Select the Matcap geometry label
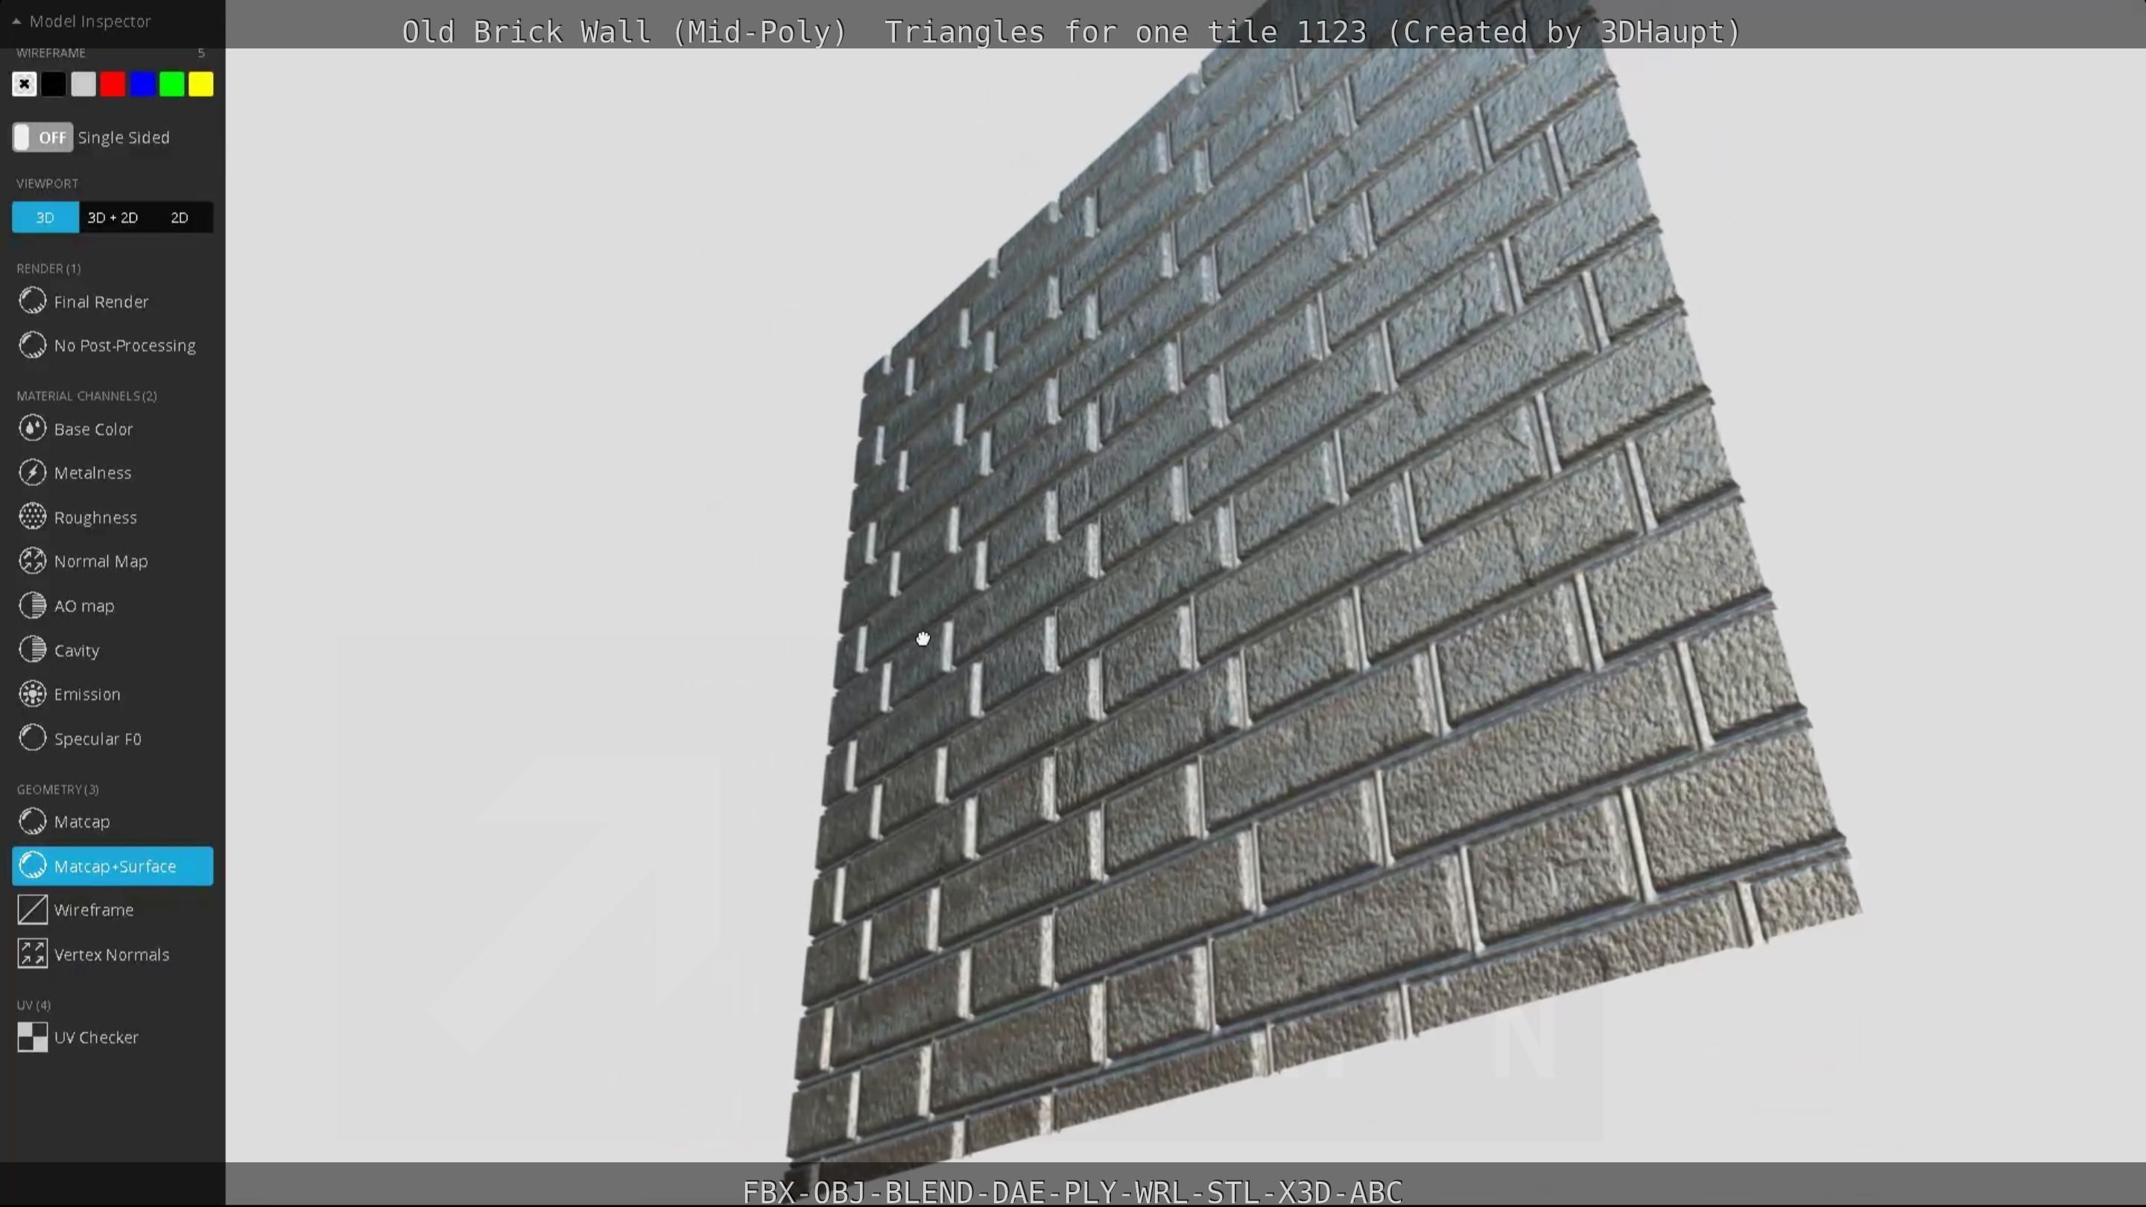Image resolution: width=2146 pixels, height=1207 pixels. coord(82,821)
